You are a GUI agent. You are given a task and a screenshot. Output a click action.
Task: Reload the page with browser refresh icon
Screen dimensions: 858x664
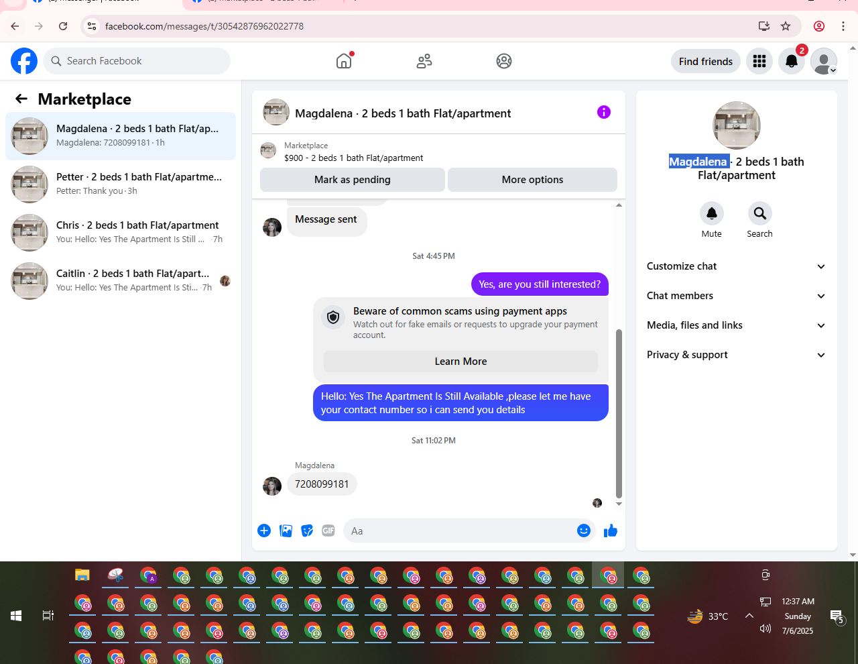pyautogui.click(x=63, y=26)
